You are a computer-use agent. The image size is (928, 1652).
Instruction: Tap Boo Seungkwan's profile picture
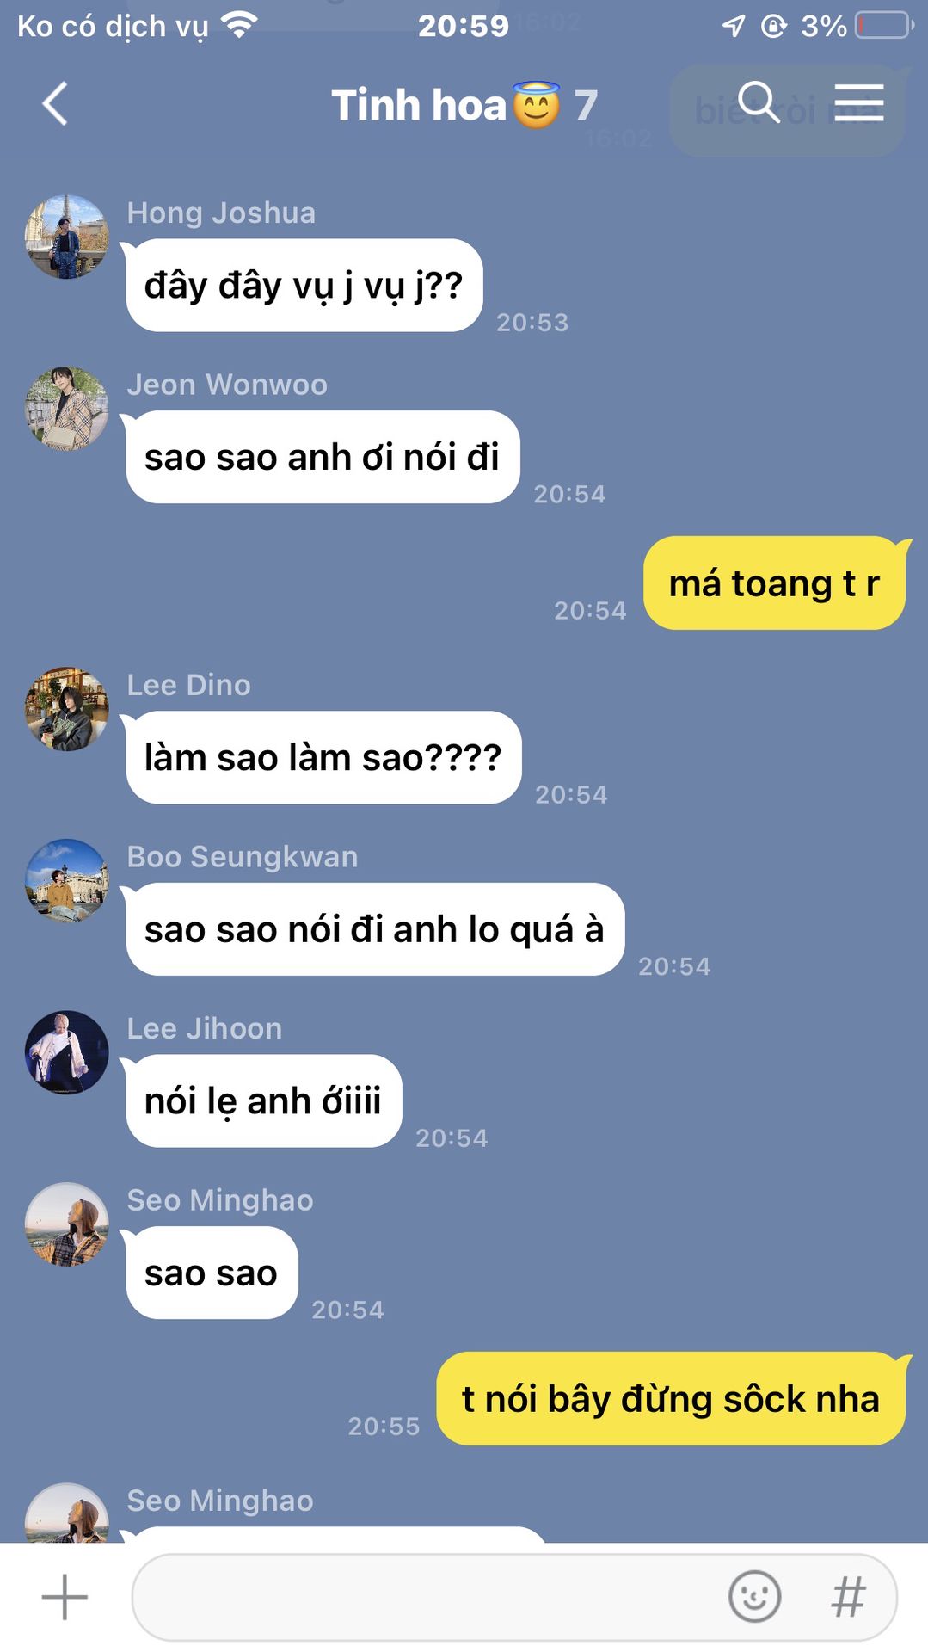coord(67,881)
